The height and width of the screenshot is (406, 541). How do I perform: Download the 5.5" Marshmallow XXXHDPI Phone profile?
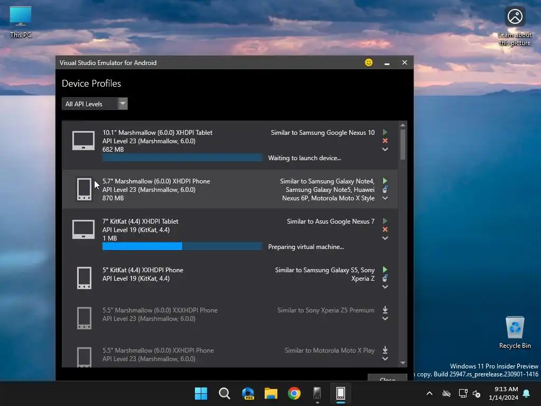point(385,310)
